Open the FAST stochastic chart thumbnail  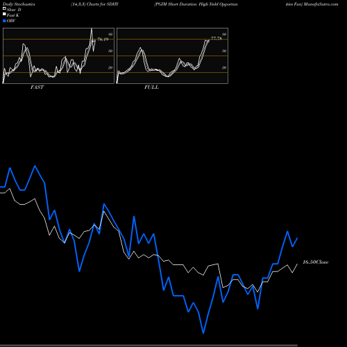click(58, 56)
